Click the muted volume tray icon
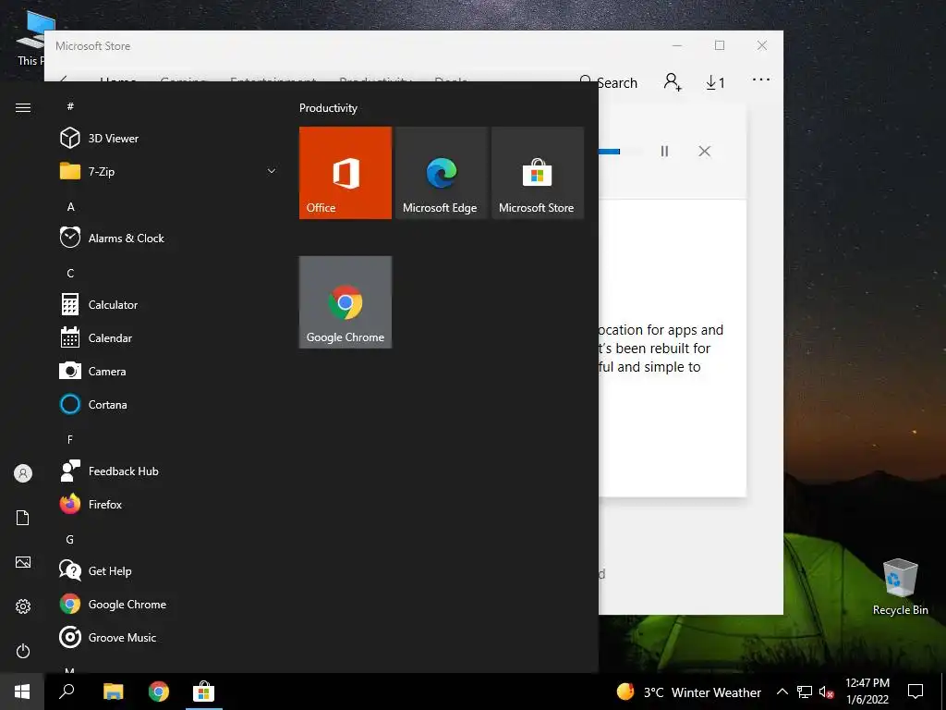The width and height of the screenshot is (946, 710). 827,692
